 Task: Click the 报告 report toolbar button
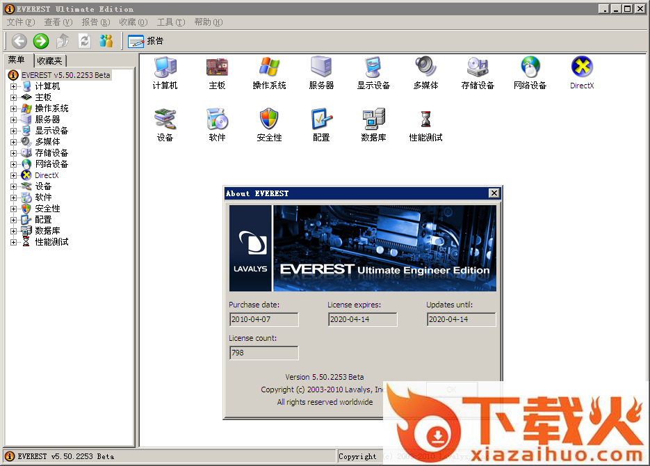(146, 41)
